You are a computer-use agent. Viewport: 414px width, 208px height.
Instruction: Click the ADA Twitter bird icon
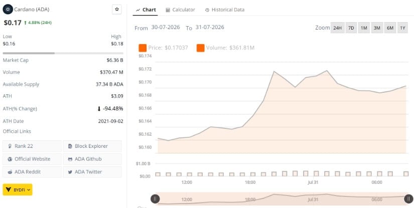70,172
